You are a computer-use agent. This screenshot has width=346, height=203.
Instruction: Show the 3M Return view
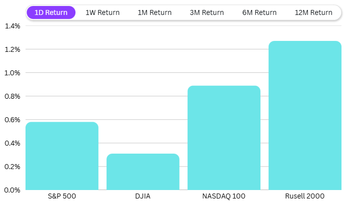click(207, 12)
